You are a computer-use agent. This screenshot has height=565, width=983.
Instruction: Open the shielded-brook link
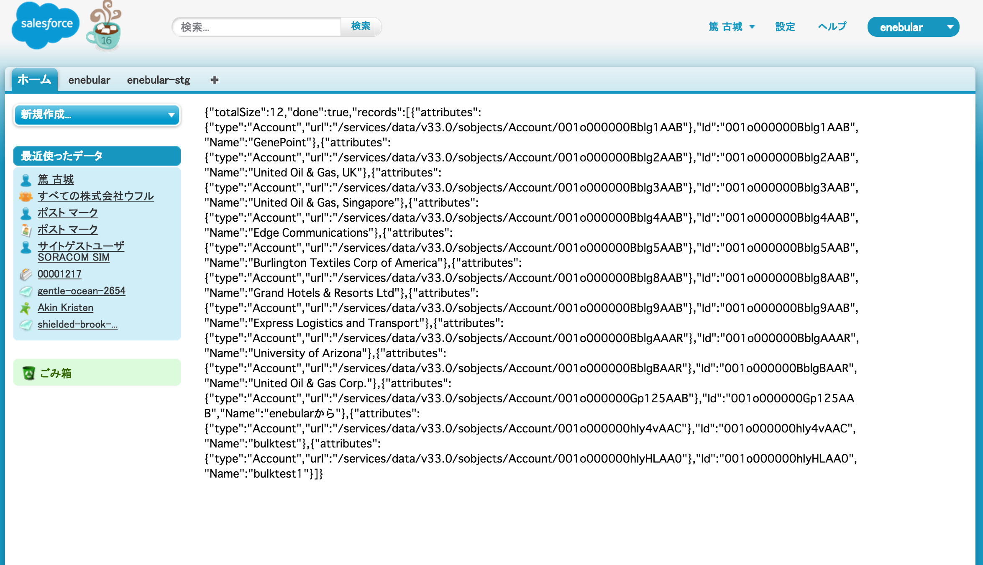click(77, 324)
